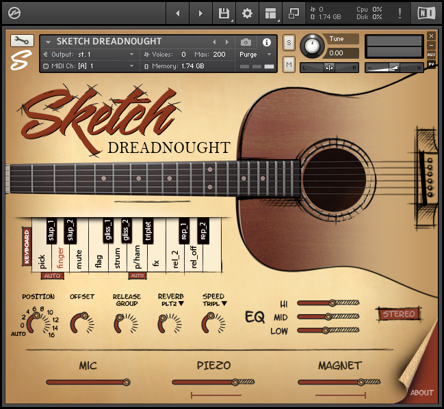Toggle the Mute M button
Image resolution: width=444 pixels, height=409 pixels.
289,64
